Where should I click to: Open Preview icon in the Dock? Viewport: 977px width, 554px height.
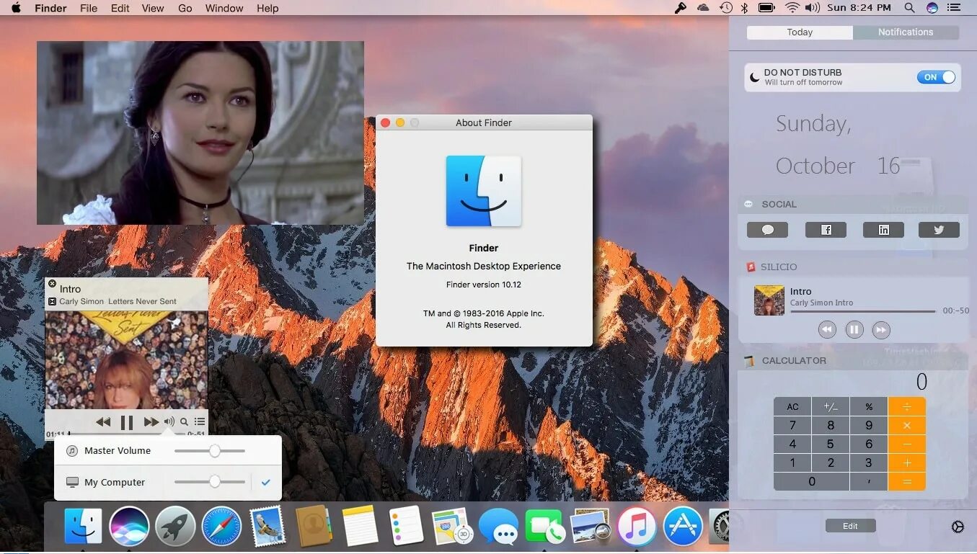tap(591, 525)
